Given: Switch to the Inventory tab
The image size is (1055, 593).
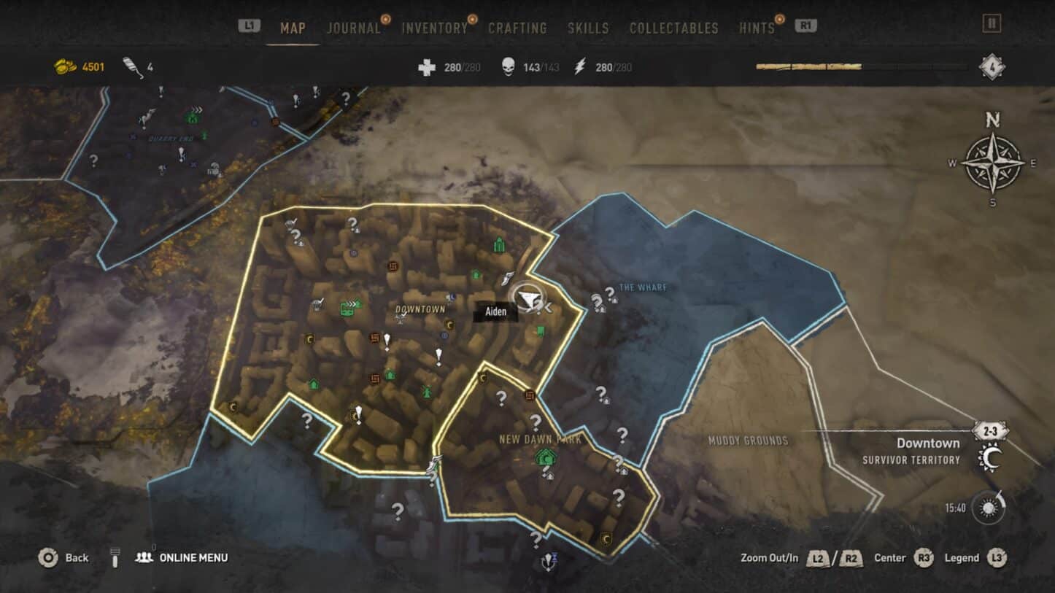Looking at the screenshot, I should (x=434, y=28).
